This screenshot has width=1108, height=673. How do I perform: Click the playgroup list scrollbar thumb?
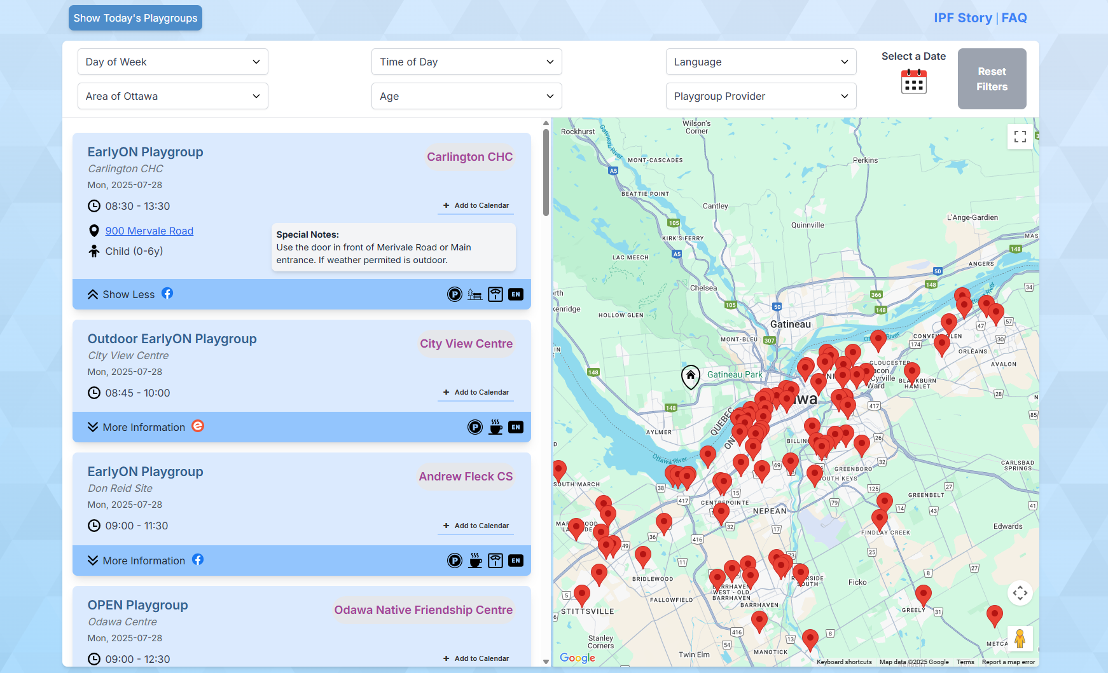click(546, 173)
